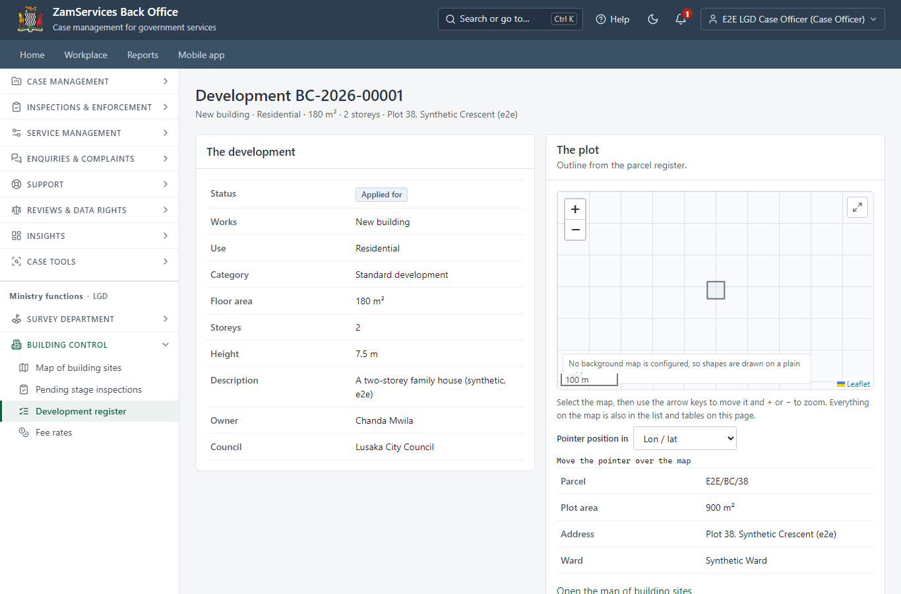The image size is (901, 594).
Task: Click the owner name Chanda Mwila
Action: [x=384, y=420]
